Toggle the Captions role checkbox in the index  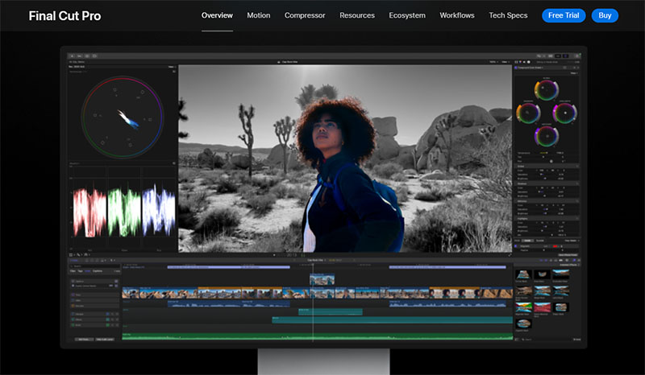(73, 282)
